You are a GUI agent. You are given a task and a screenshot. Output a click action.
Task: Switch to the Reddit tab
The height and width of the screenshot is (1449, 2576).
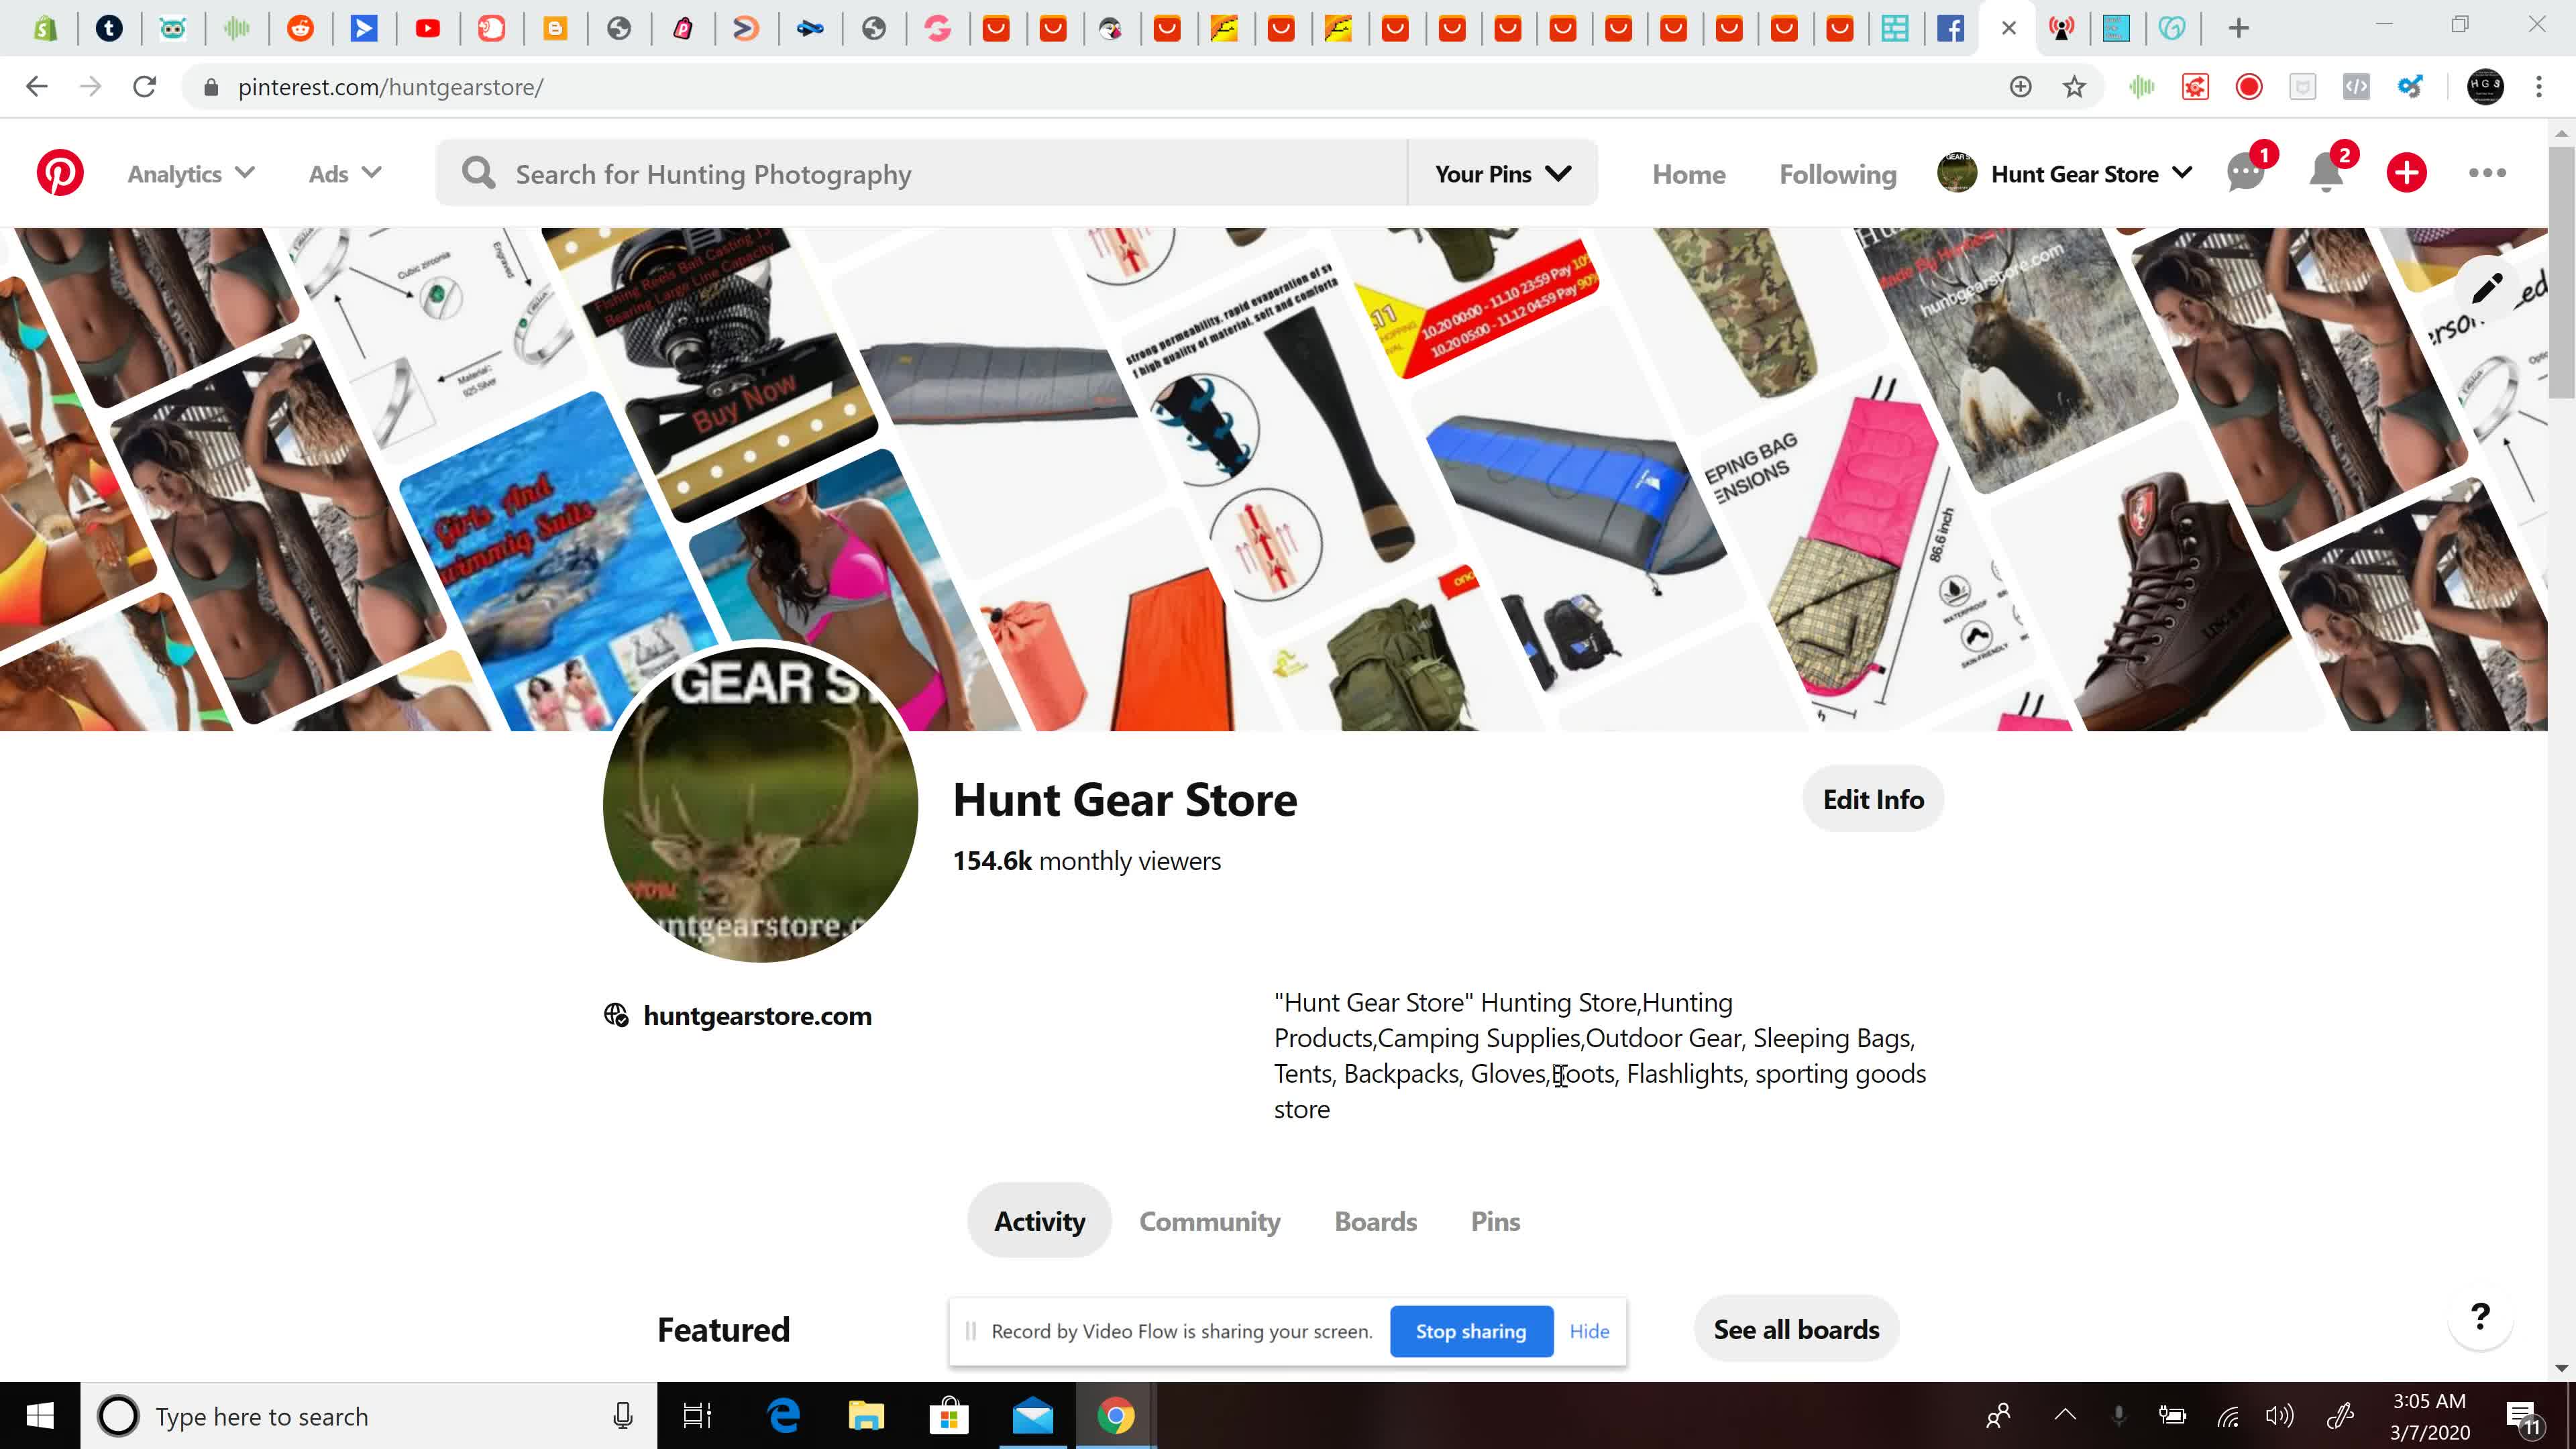pyautogui.click(x=300, y=28)
